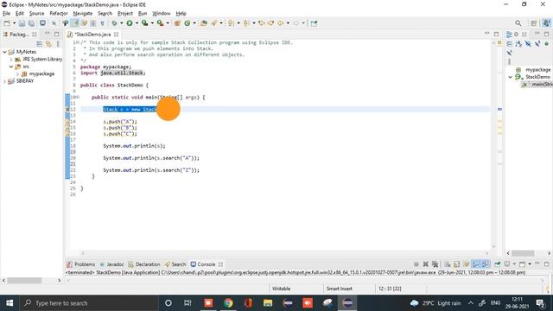Expand the SBIEPAY project node
The width and height of the screenshot is (553, 311).
(x=4, y=81)
